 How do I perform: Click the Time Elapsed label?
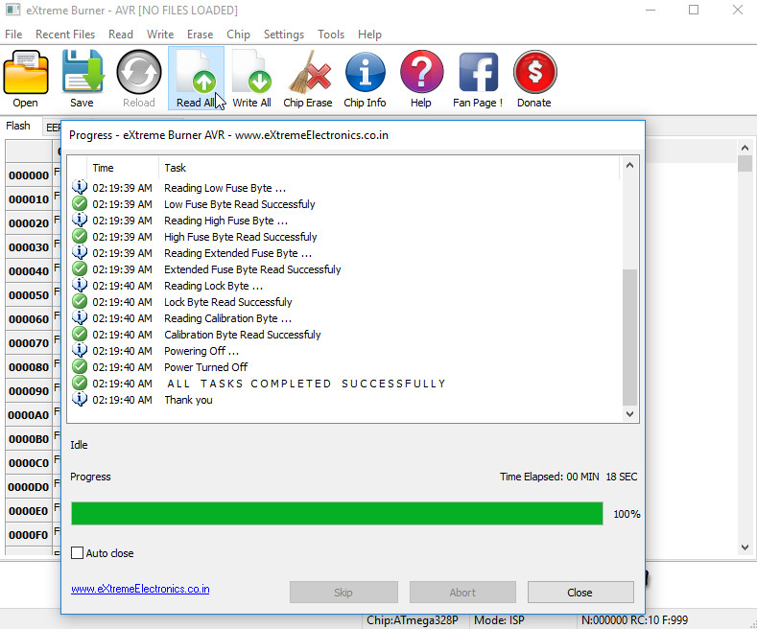[x=568, y=477]
